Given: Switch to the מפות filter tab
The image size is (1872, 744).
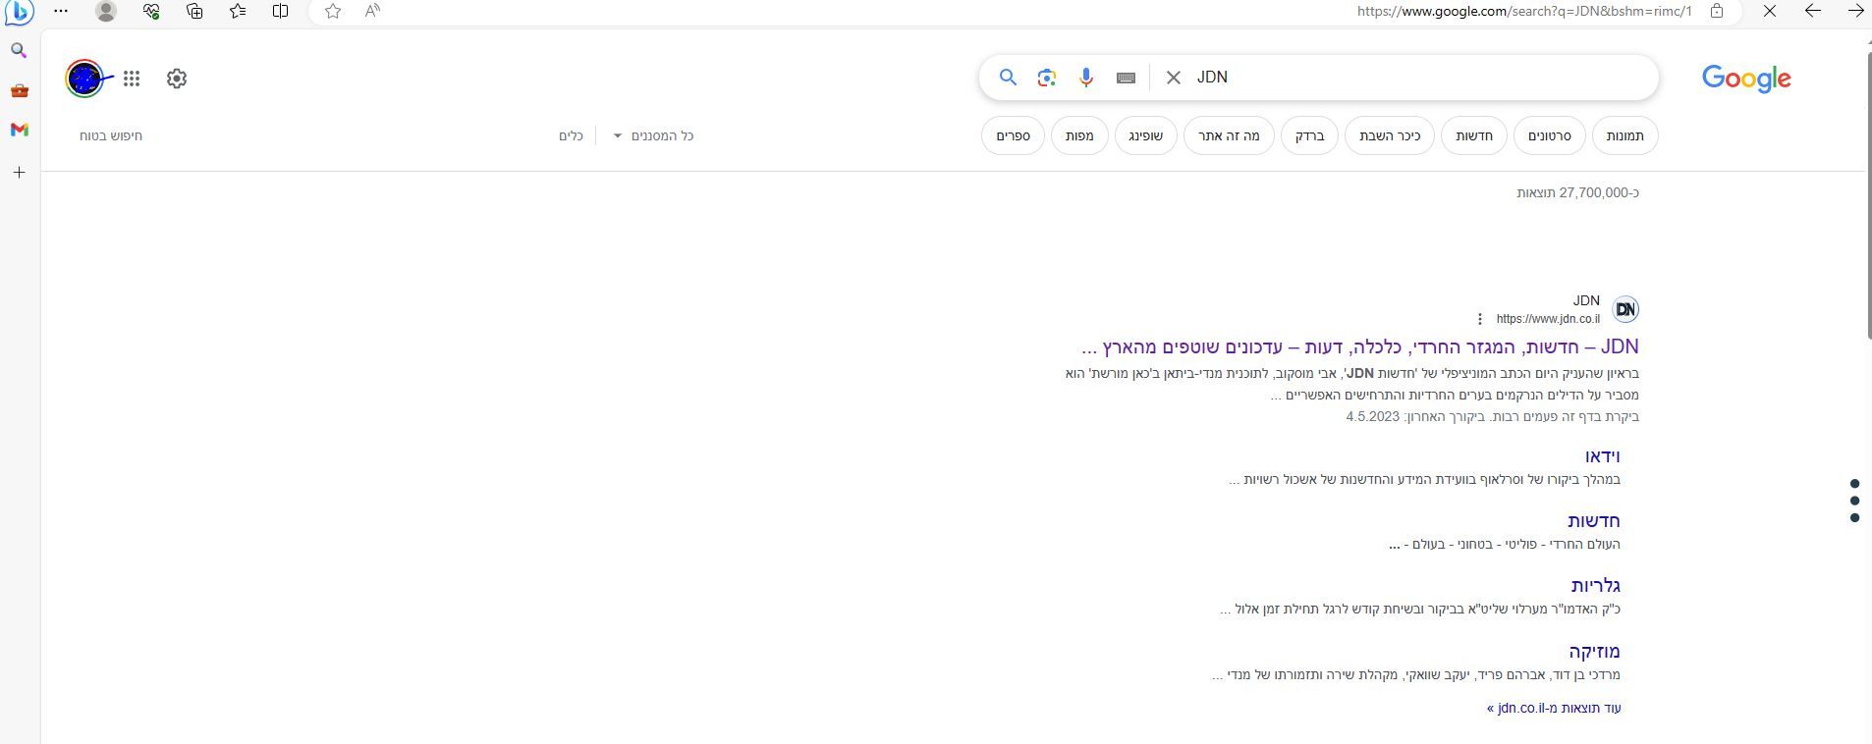Looking at the screenshot, I should pyautogui.click(x=1079, y=135).
